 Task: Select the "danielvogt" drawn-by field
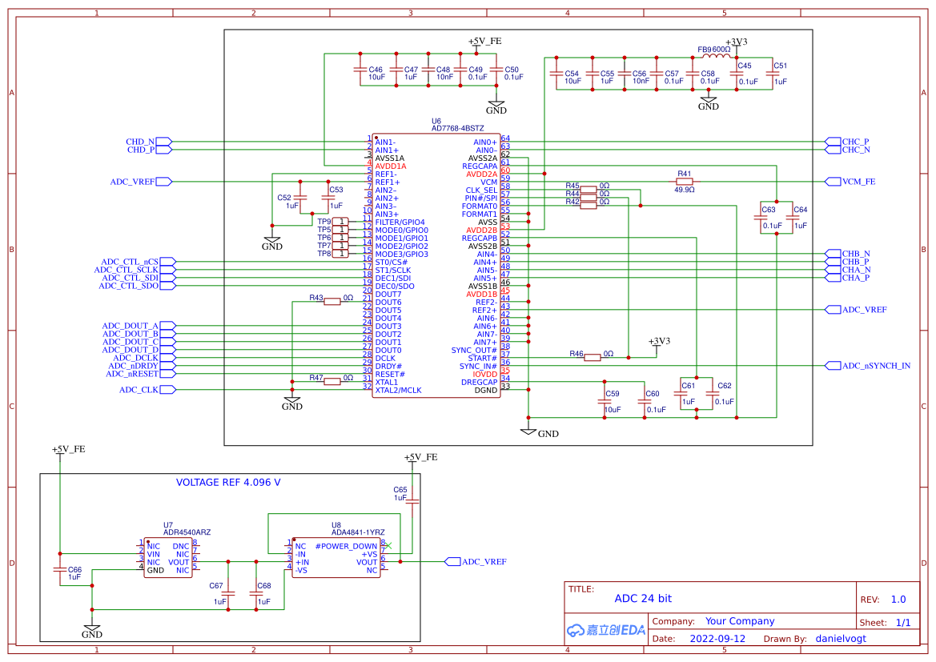[x=841, y=639]
